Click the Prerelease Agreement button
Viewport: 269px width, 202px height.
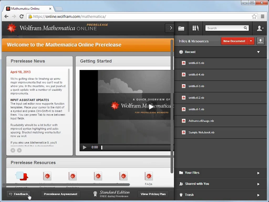[60, 194]
